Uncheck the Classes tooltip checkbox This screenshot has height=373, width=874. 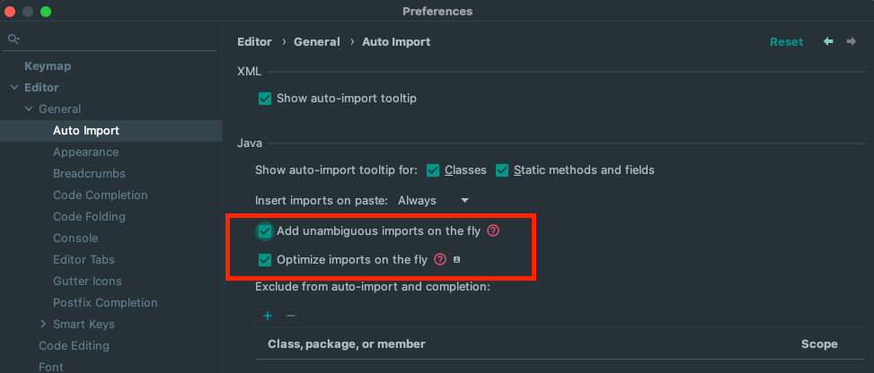click(x=433, y=170)
